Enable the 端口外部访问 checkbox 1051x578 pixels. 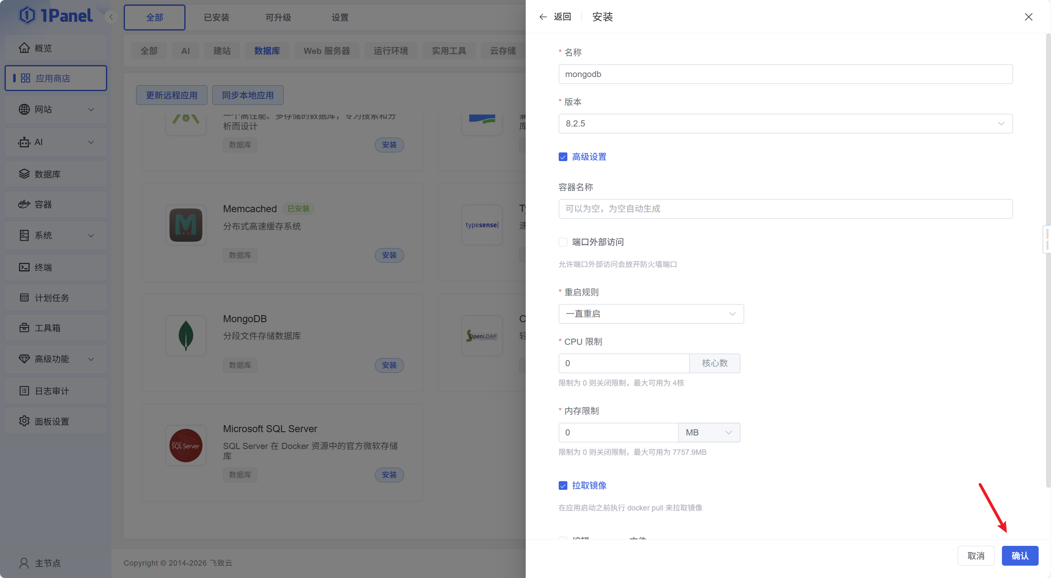[563, 242]
